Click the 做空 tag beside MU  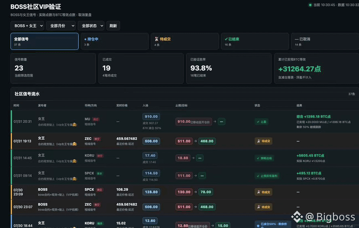point(96,119)
